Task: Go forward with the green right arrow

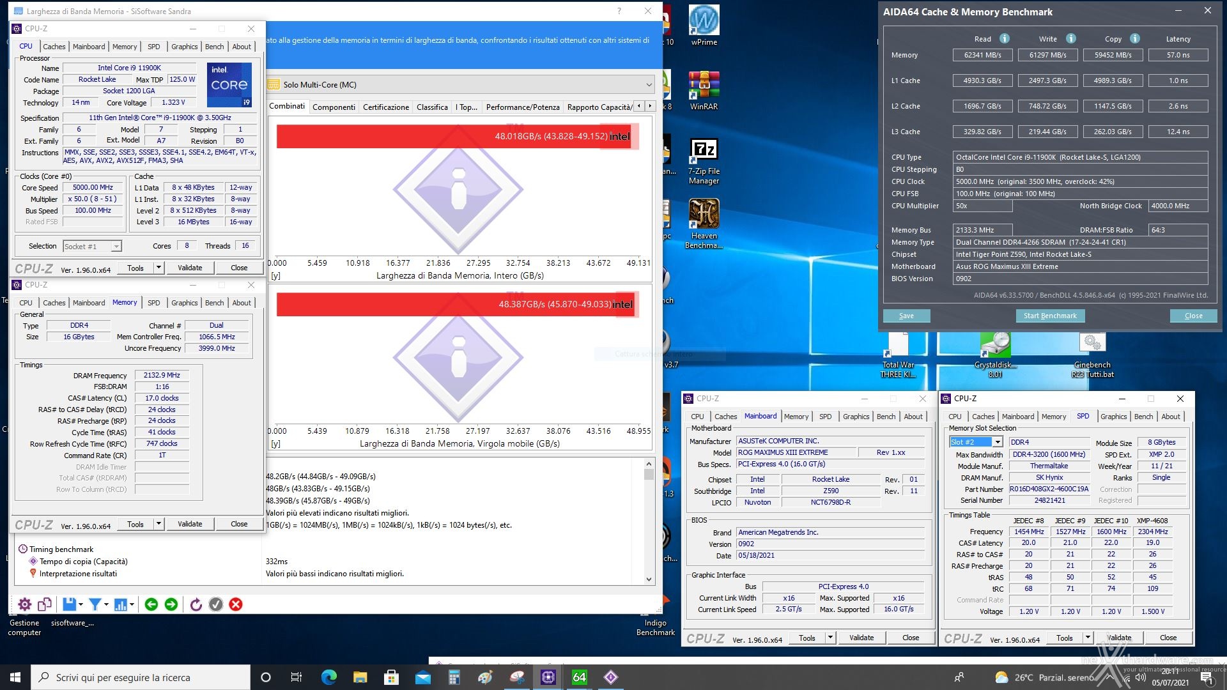Action: pos(171,604)
